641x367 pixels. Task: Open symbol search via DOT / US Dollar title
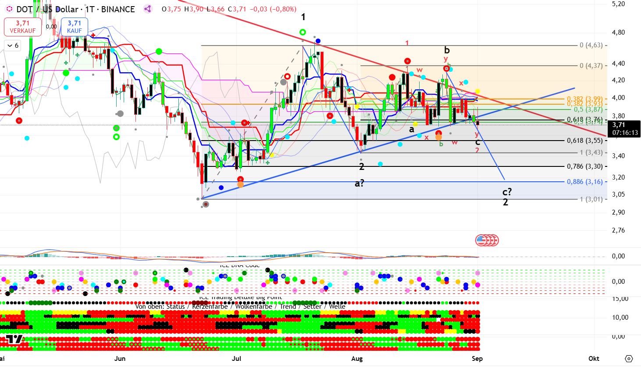pos(48,9)
